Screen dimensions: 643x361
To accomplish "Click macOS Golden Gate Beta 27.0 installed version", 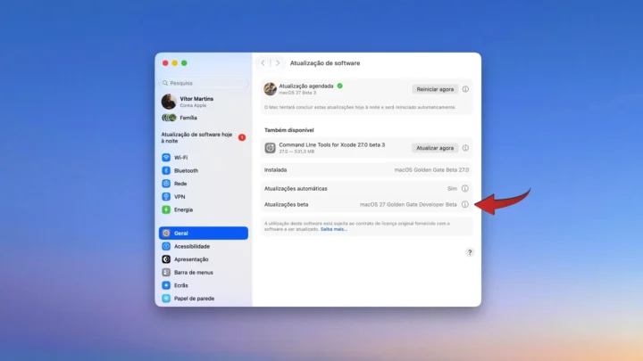I will (x=431, y=170).
